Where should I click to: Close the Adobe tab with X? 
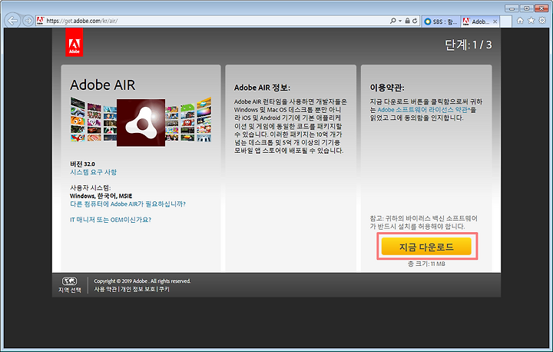(x=495, y=22)
